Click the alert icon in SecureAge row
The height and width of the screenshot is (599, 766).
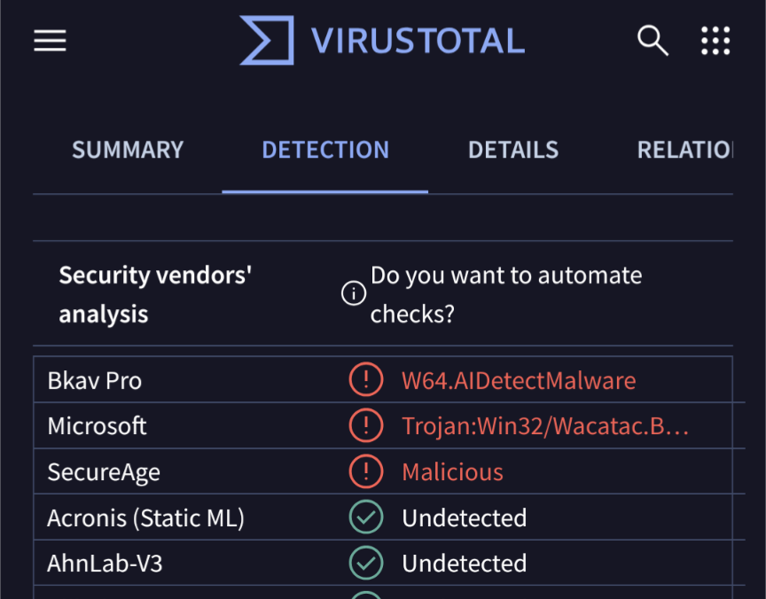[x=366, y=471]
